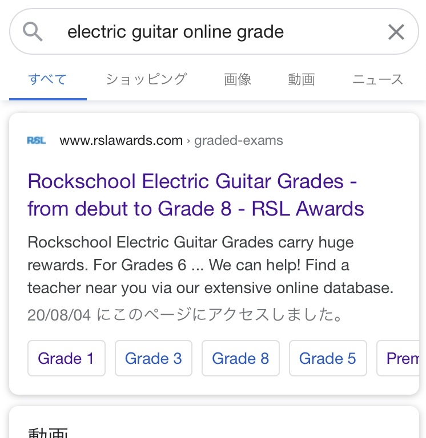Viewport: 426px width, 438px height.
Task: Switch to the ショッピング tab
Action: pyautogui.click(x=146, y=80)
